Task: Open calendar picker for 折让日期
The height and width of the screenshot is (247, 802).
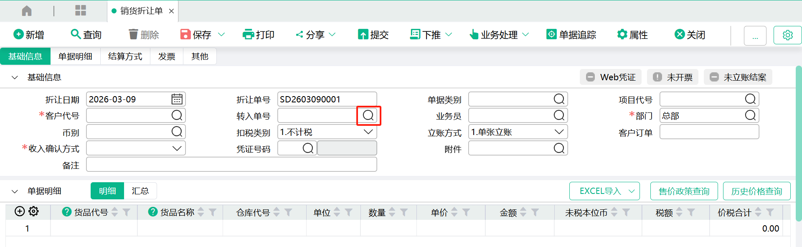Action: coord(177,99)
